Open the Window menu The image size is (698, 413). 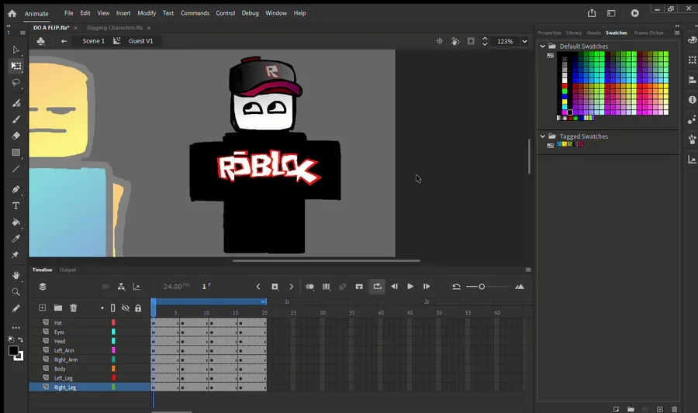click(x=276, y=13)
